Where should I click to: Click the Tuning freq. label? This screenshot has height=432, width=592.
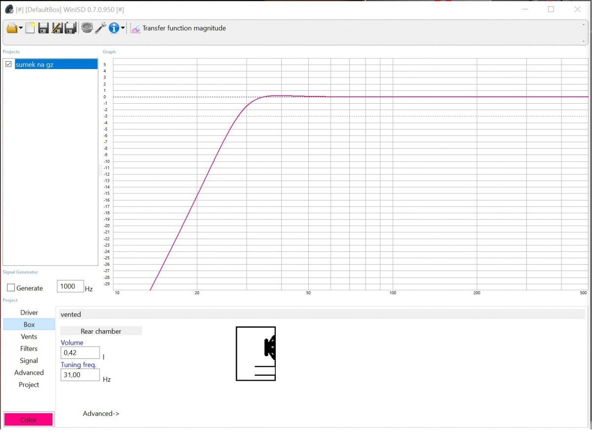pyautogui.click(x=78, y=365)
